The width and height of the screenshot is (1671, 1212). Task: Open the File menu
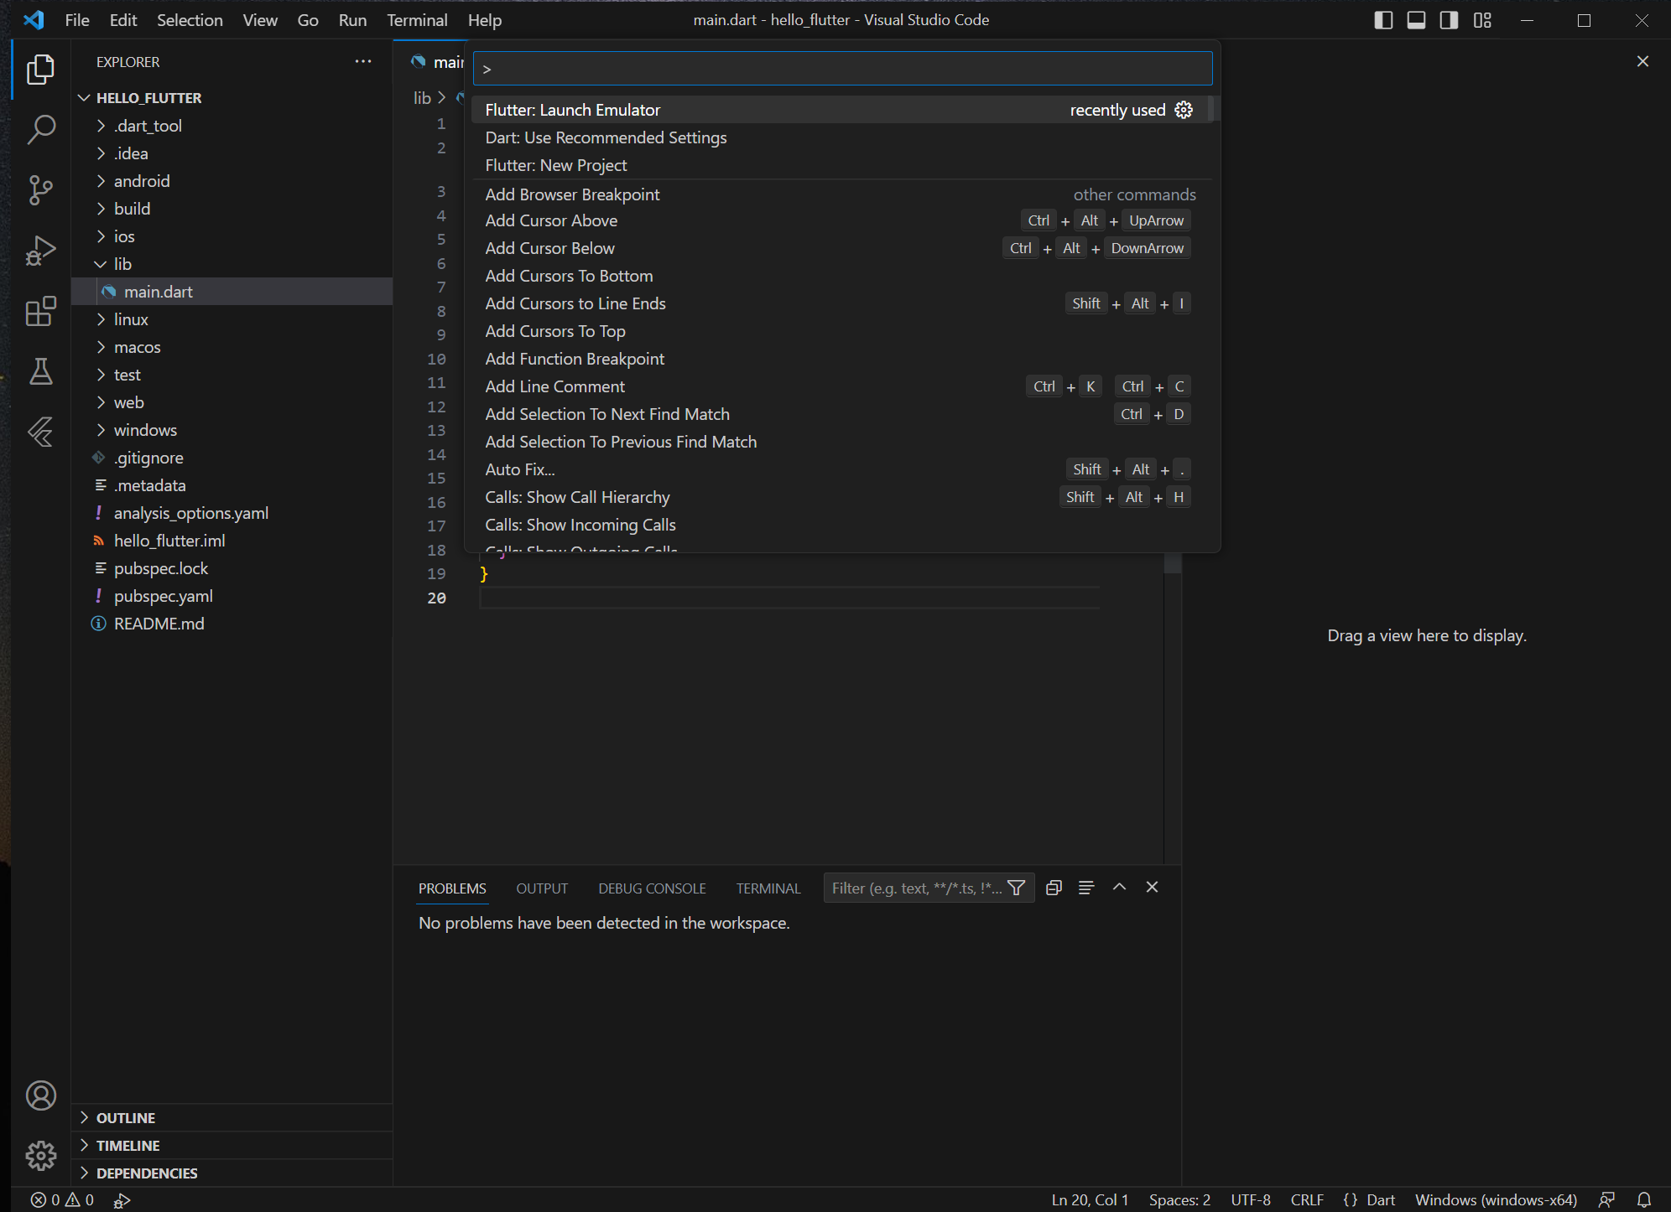[x=77, y=20]
